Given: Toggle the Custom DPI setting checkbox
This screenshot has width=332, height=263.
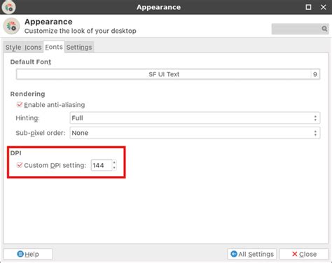Looking at the screenshot, I should [20, 165].
